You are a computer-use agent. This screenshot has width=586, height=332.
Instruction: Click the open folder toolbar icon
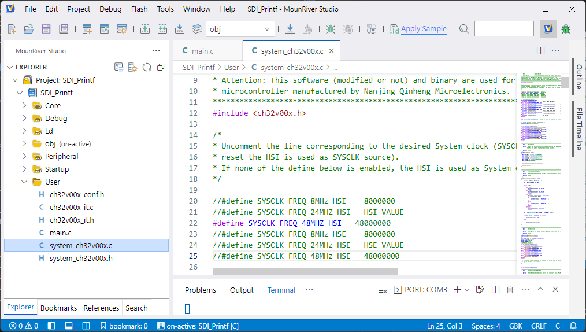pyautogui.click(x=28, y=29)
